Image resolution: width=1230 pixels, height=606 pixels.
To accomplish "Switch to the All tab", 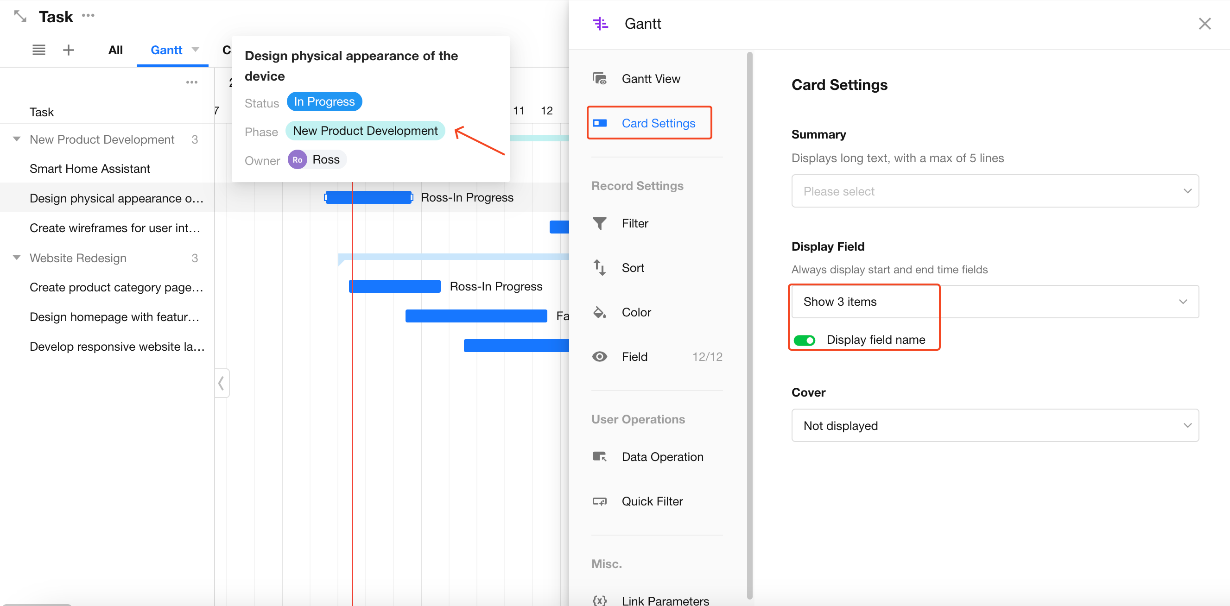I will 115,50.
